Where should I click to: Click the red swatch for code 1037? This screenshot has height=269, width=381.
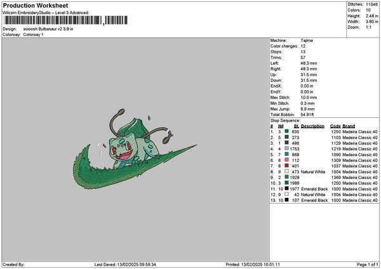287,166
